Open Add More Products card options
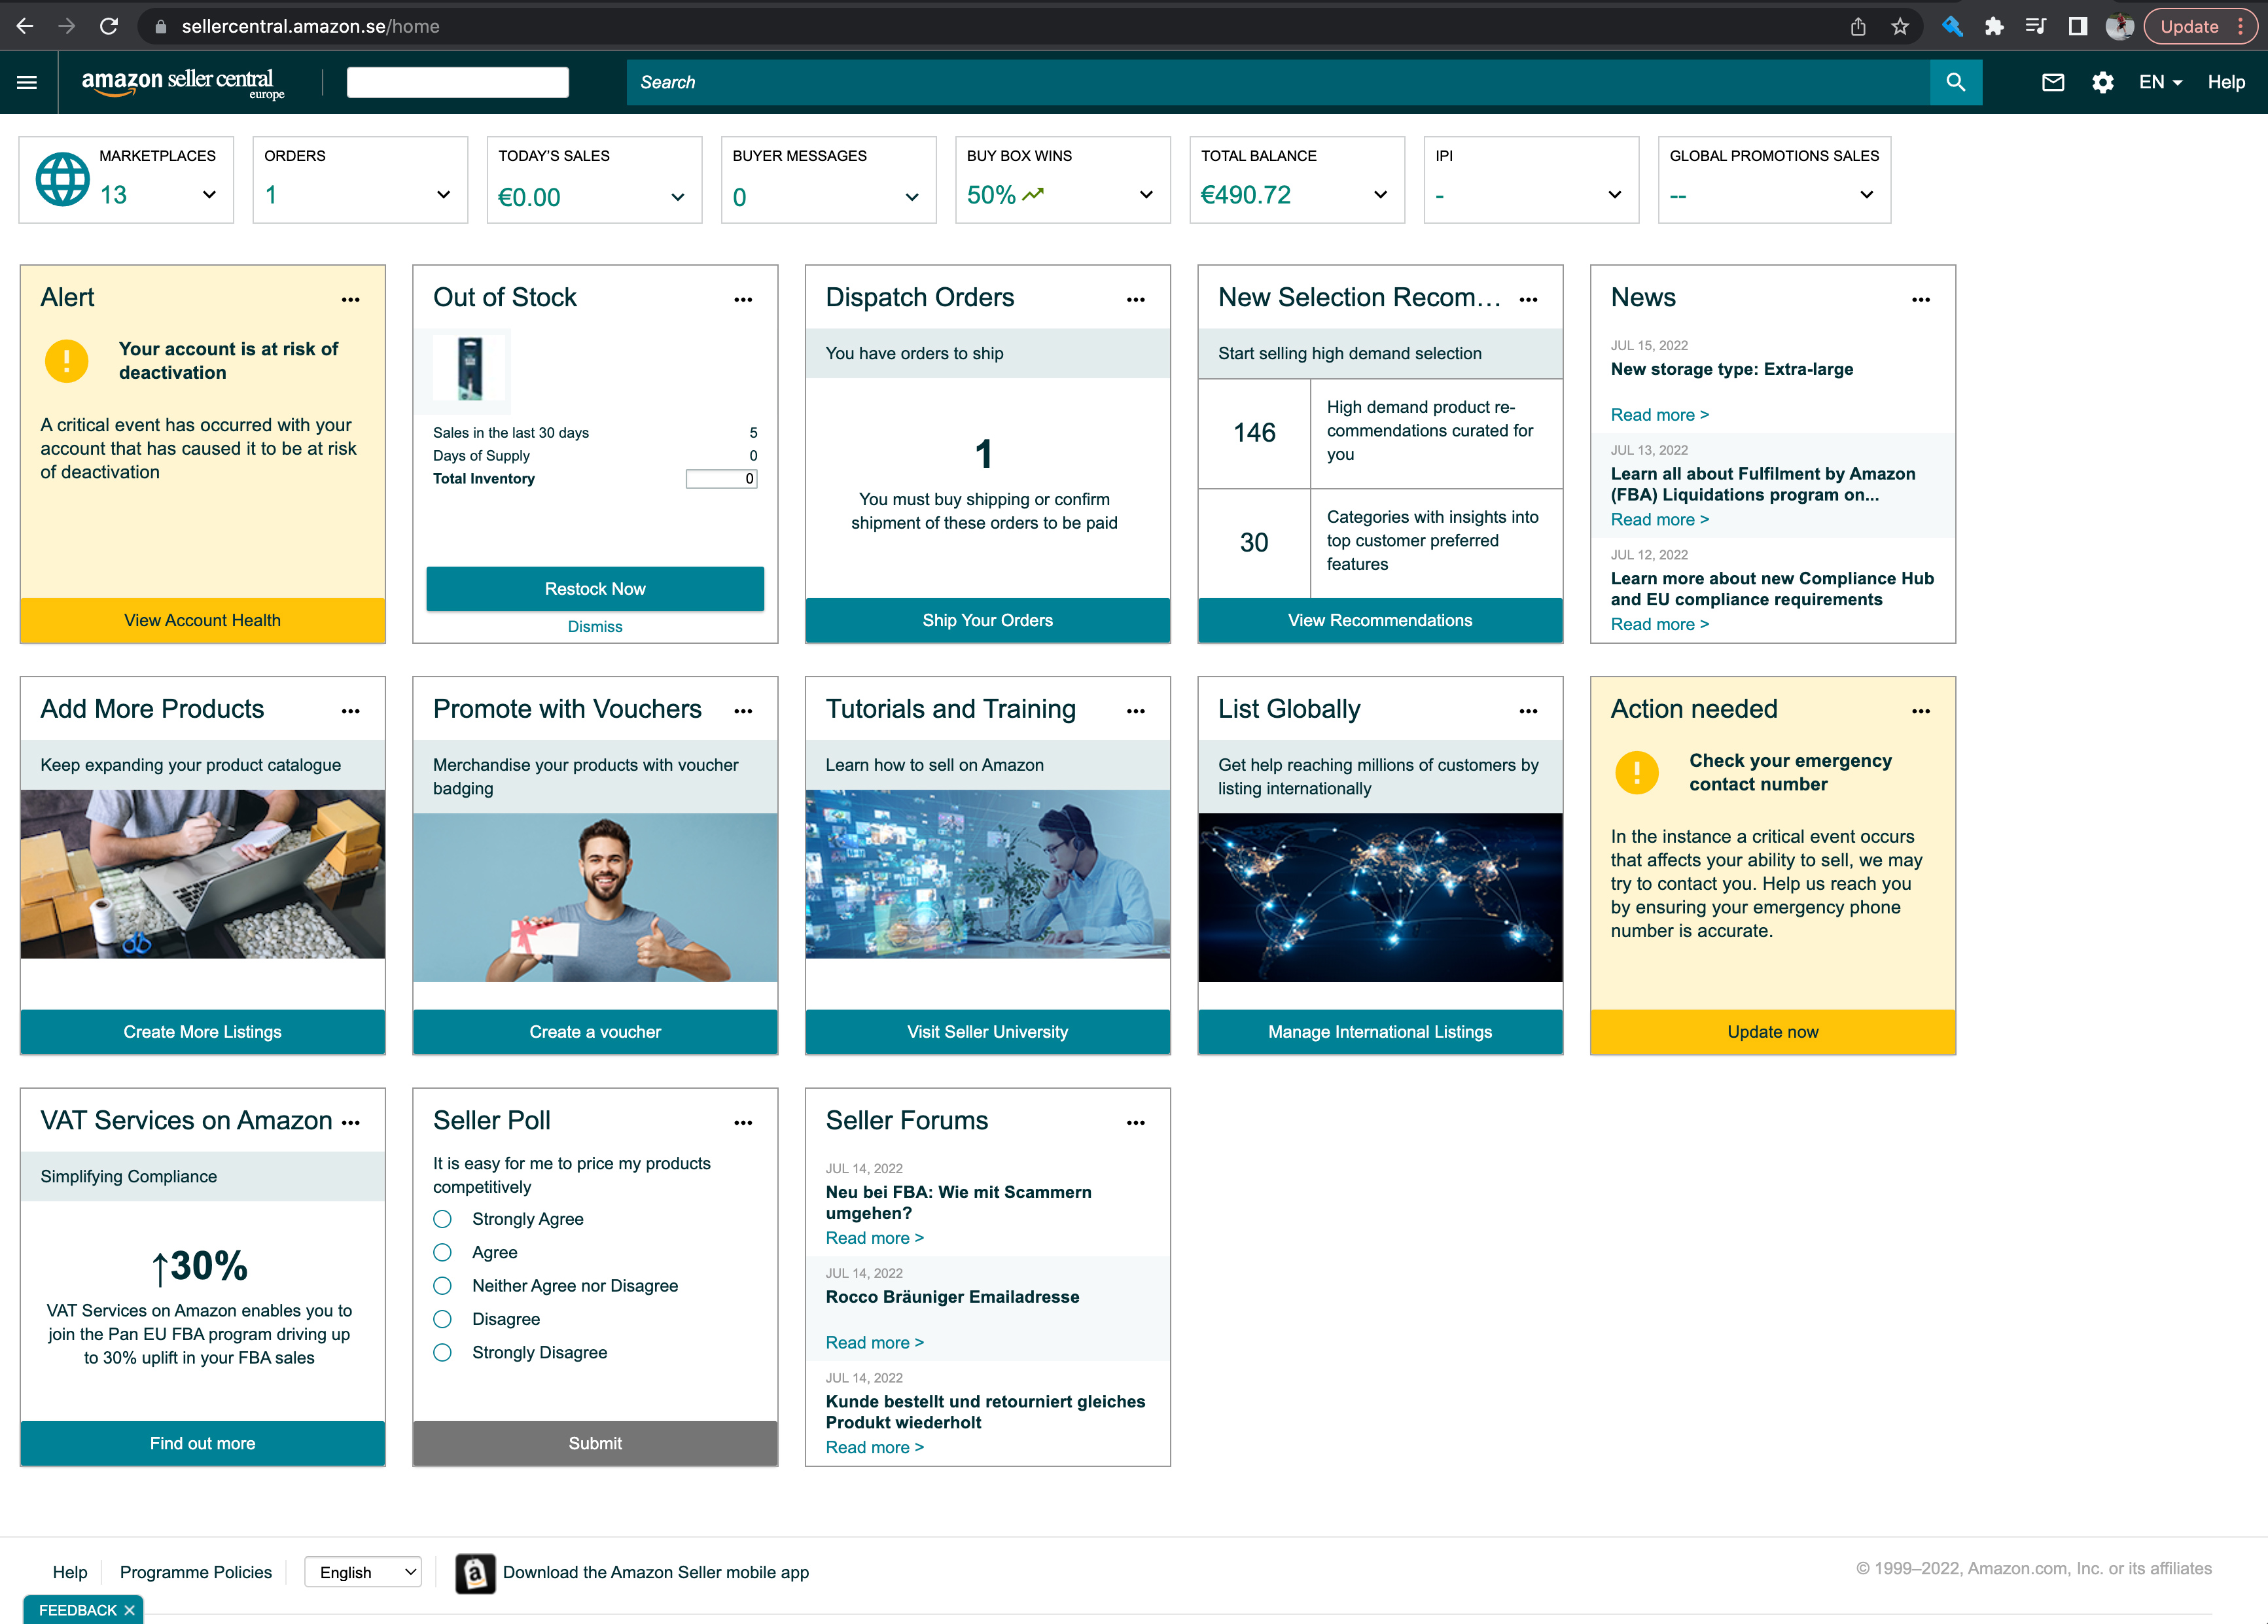 click(350, 711)
